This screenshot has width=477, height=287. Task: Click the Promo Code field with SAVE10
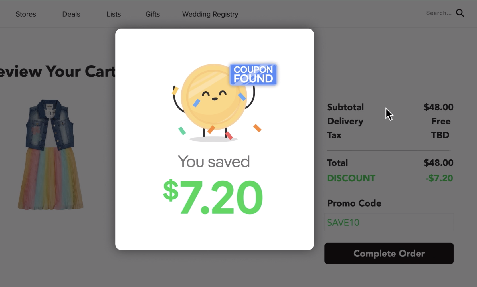(x=389, y=222)
